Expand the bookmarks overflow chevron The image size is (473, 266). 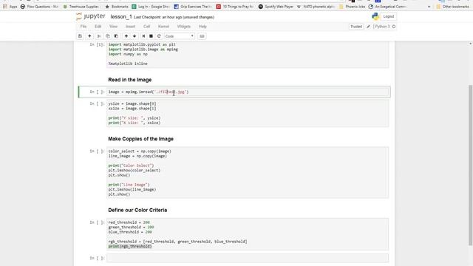(429, 7)
